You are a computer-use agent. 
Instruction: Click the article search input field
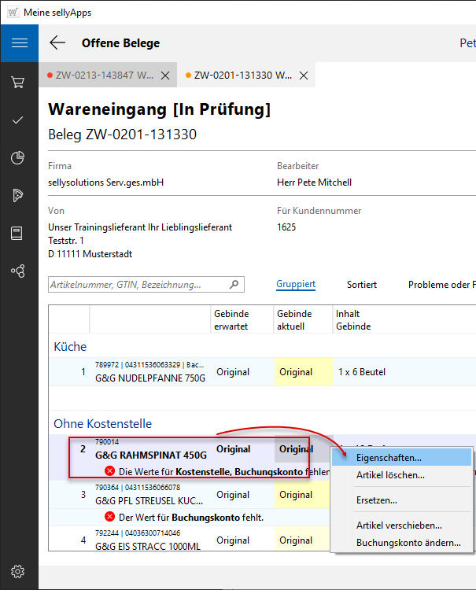[136, 285]
